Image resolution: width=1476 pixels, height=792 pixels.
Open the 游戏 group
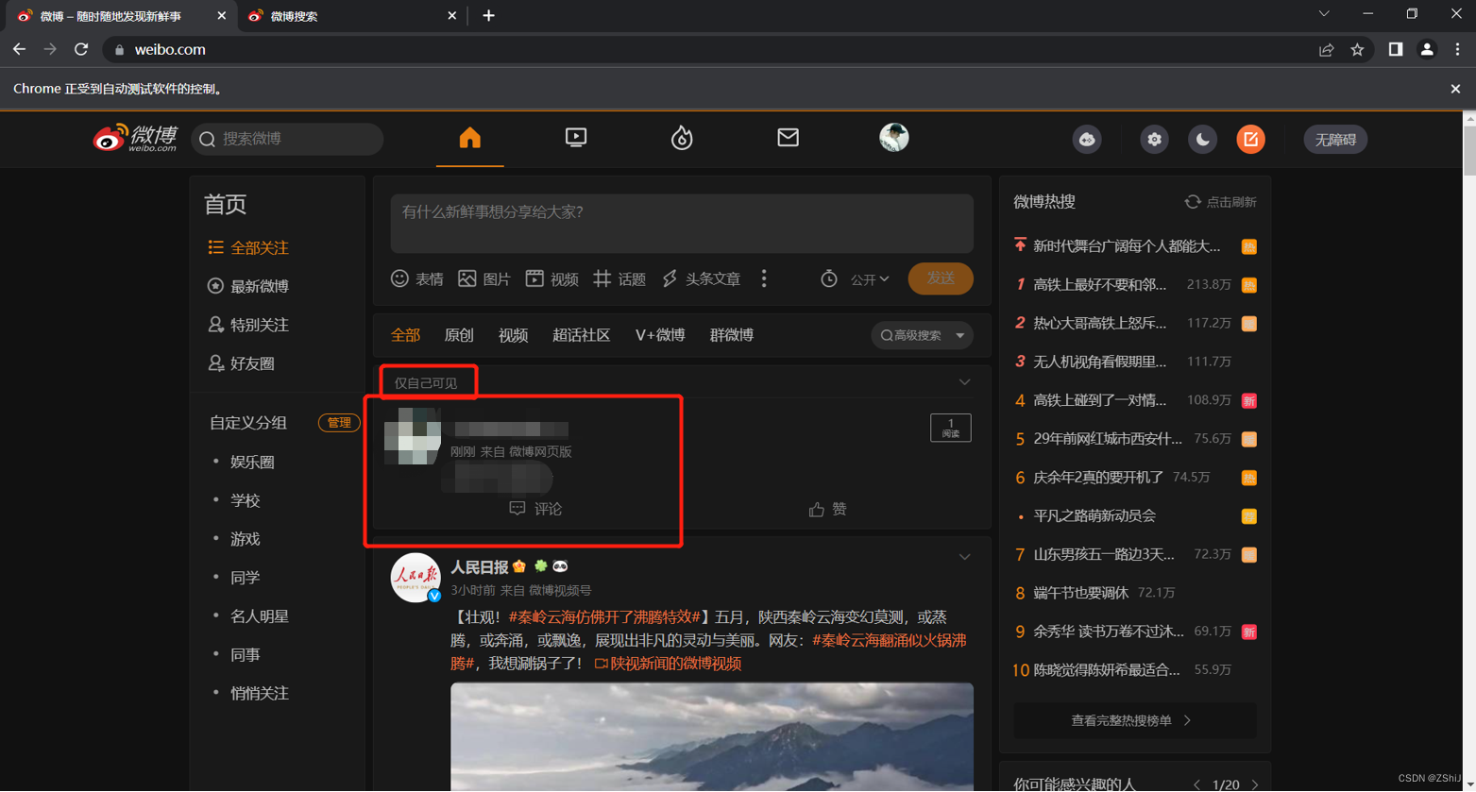[245, 539]
